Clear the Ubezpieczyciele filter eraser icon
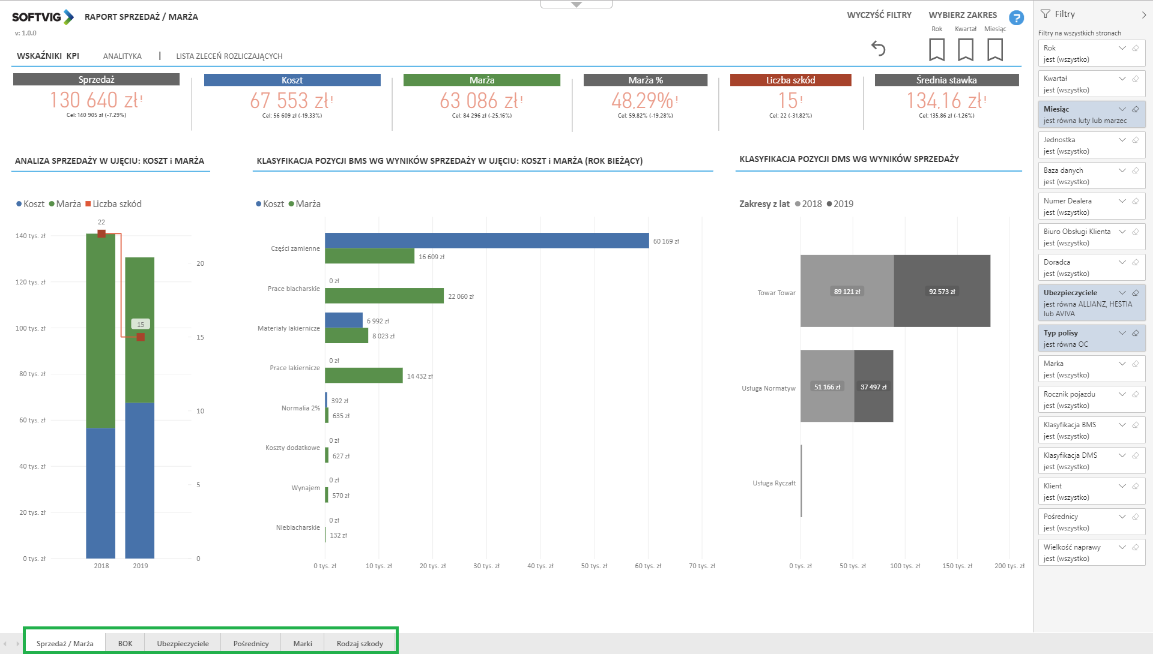Image resolution: width=1153 pixels, height=654 pixels. [x=1135, y=293]
